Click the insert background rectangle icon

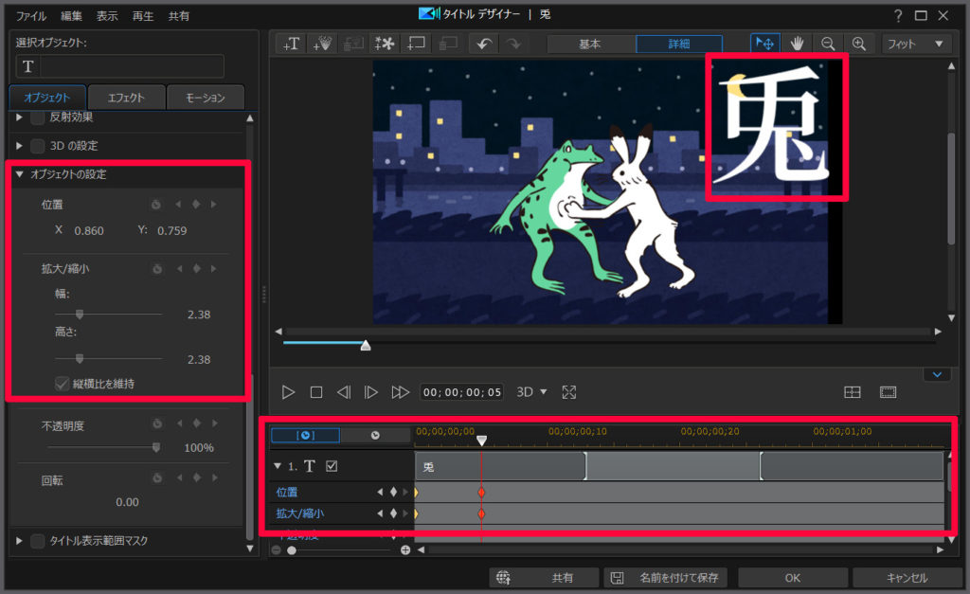(416, 44)
